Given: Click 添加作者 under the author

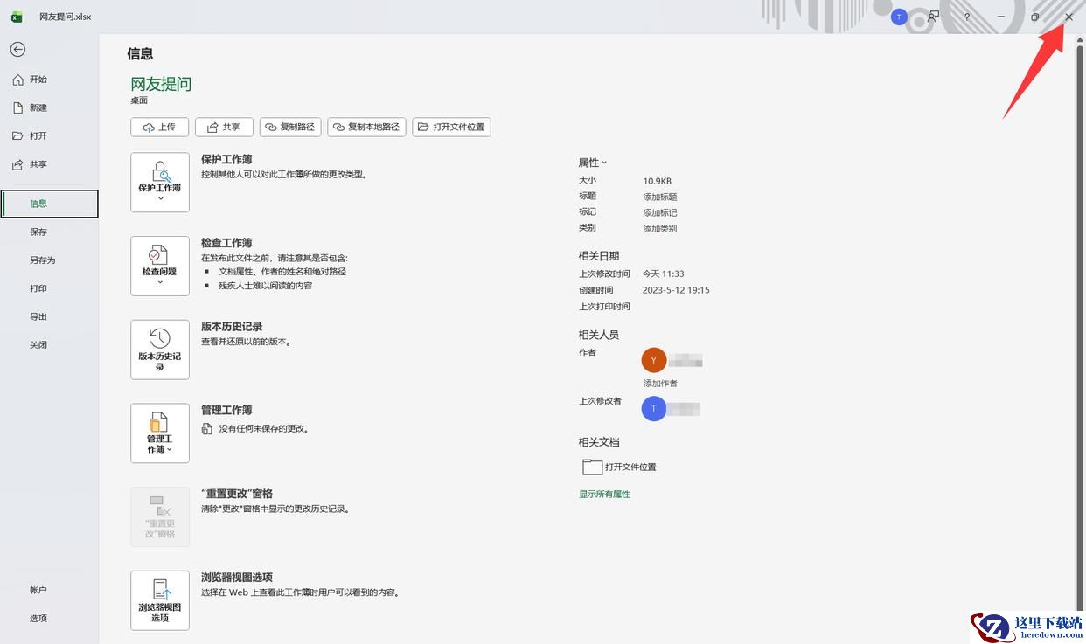Looking at the screenshot, I should [x=660, y=384].
